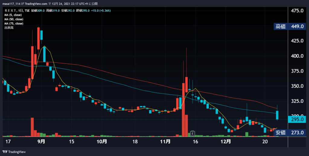Click the 15 date label on the time axis
This screenshot has height=156, width=309.
click(72, 142)
